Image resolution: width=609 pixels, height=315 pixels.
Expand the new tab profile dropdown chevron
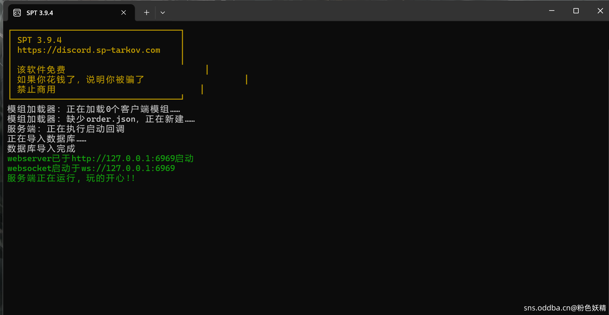point(163,13)
